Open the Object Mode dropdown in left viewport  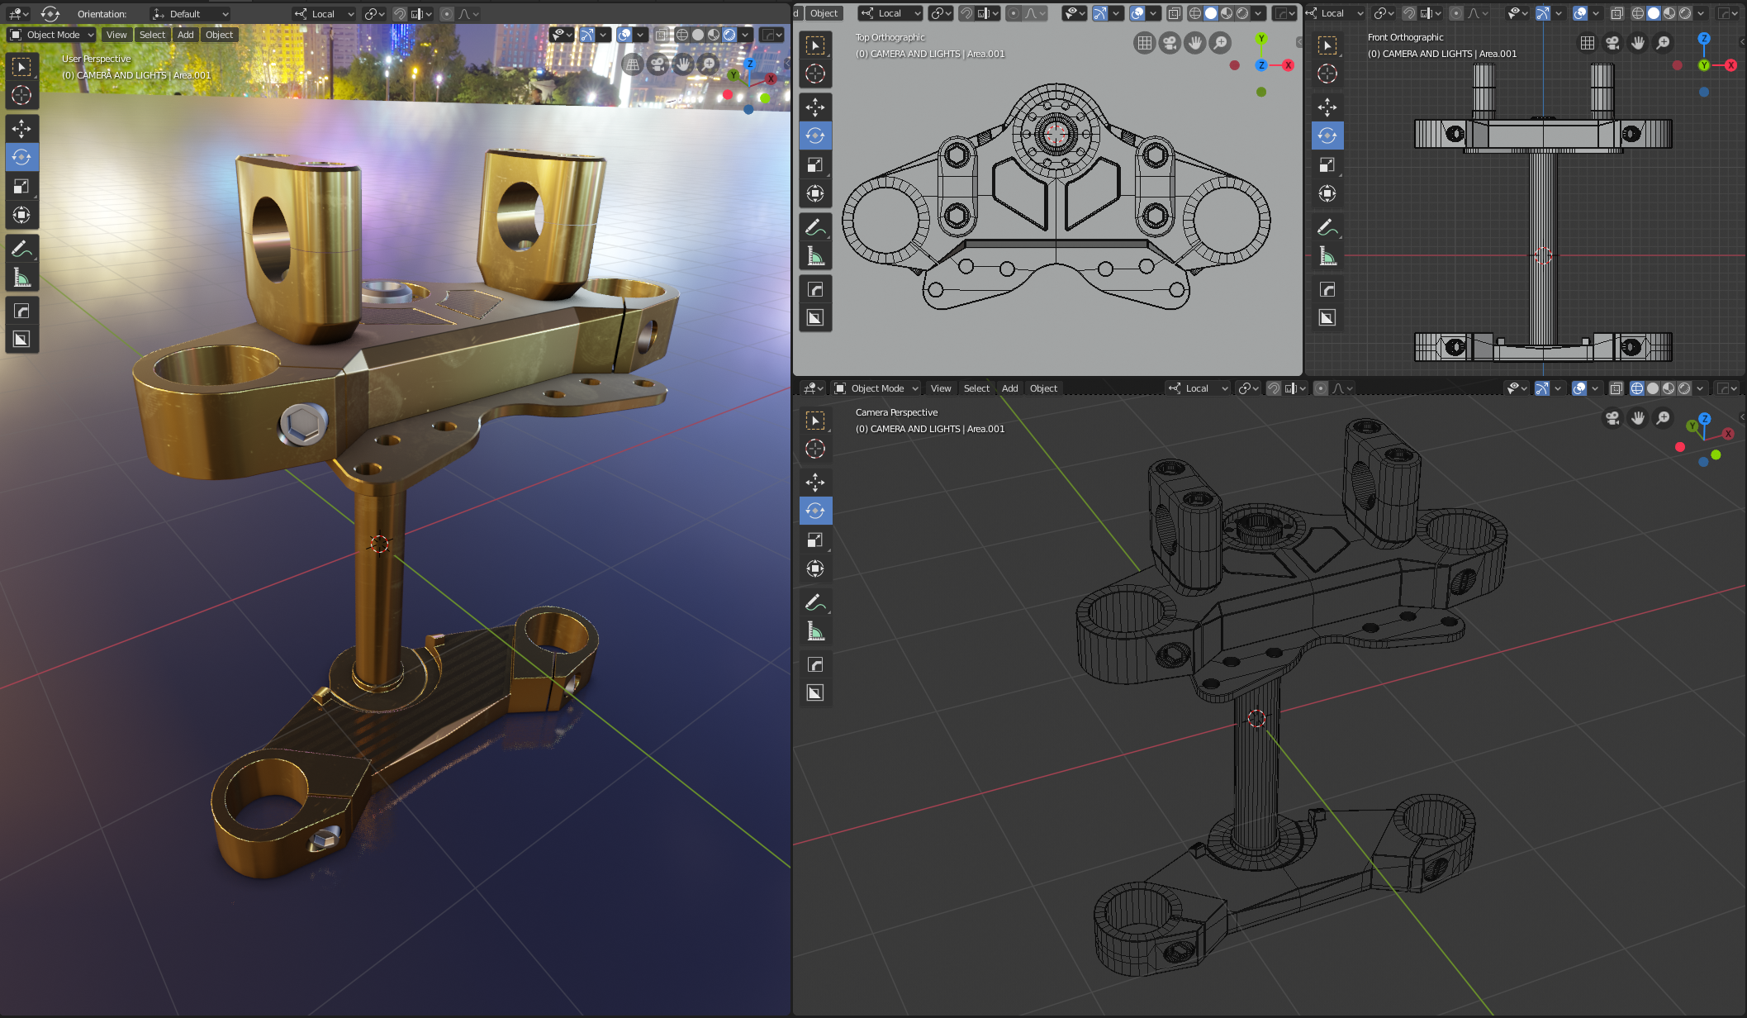point(52,35)
